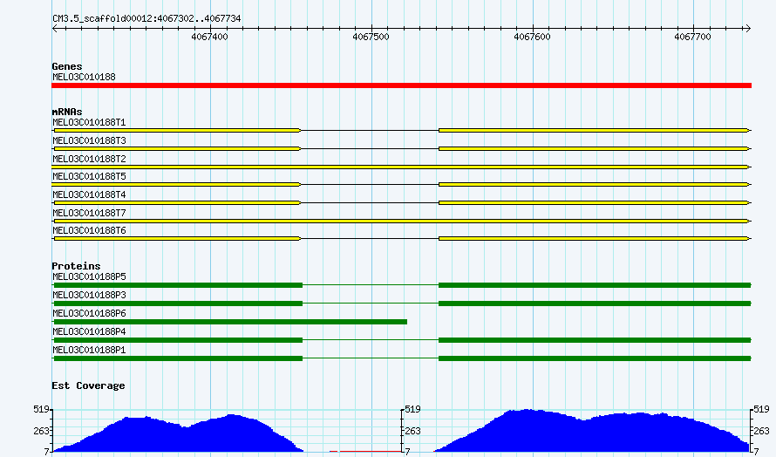776x457 pixels.
Task: Click the MELO3C010188T2 mRNA label
Action: (x=89, y=159)
